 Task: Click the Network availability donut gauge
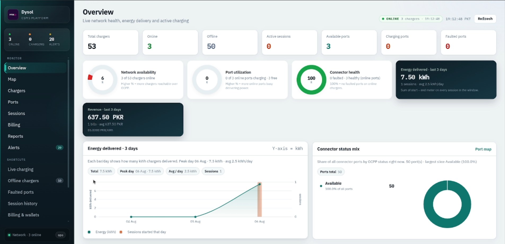(102, 79)
